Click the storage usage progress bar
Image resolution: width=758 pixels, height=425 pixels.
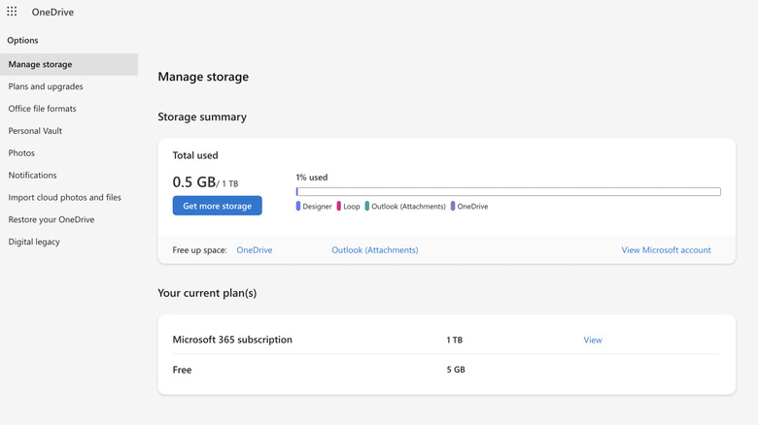(508, 192)
